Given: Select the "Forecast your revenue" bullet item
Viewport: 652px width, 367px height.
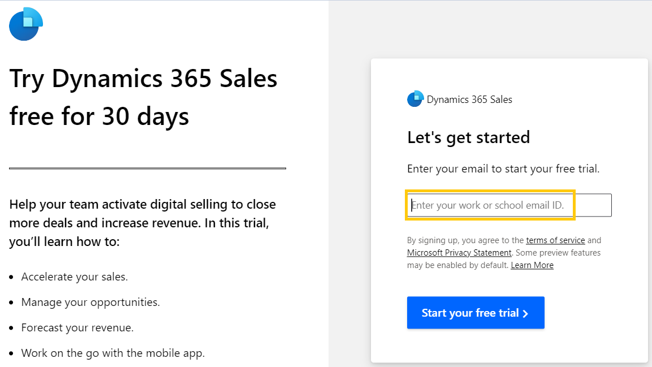Looking at the screenshot, I should point(77,328).
